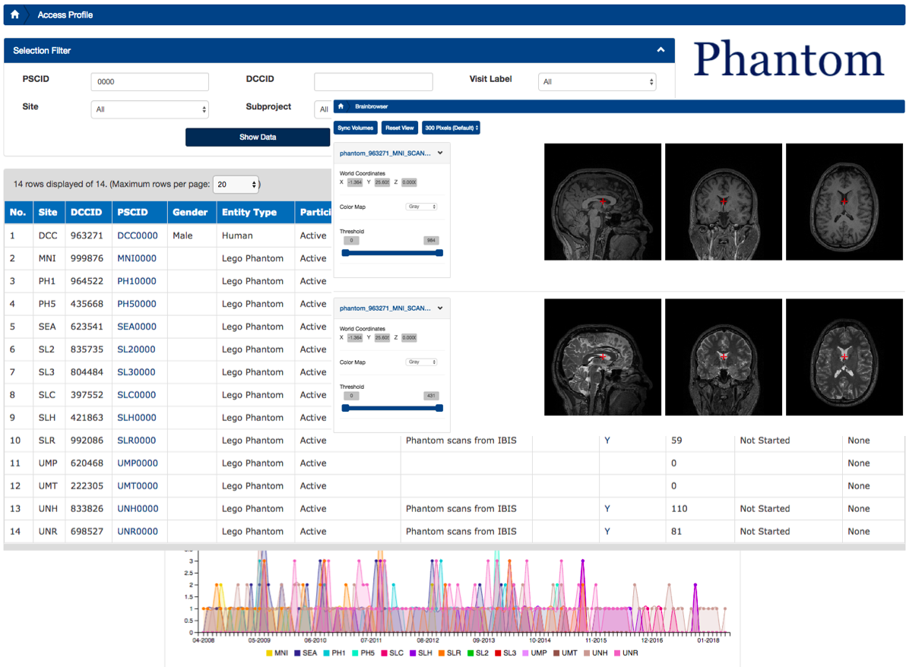906x667 pixels.
Task: Click the cyan PH1 legend marker
Action: point(327,653)
